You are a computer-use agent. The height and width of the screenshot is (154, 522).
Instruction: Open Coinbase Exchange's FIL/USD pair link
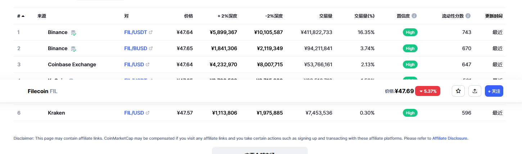[x=134, y=64]
